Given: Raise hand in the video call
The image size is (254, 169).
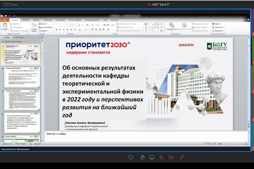Looking at the screenshot, I should tap(142, 157).
